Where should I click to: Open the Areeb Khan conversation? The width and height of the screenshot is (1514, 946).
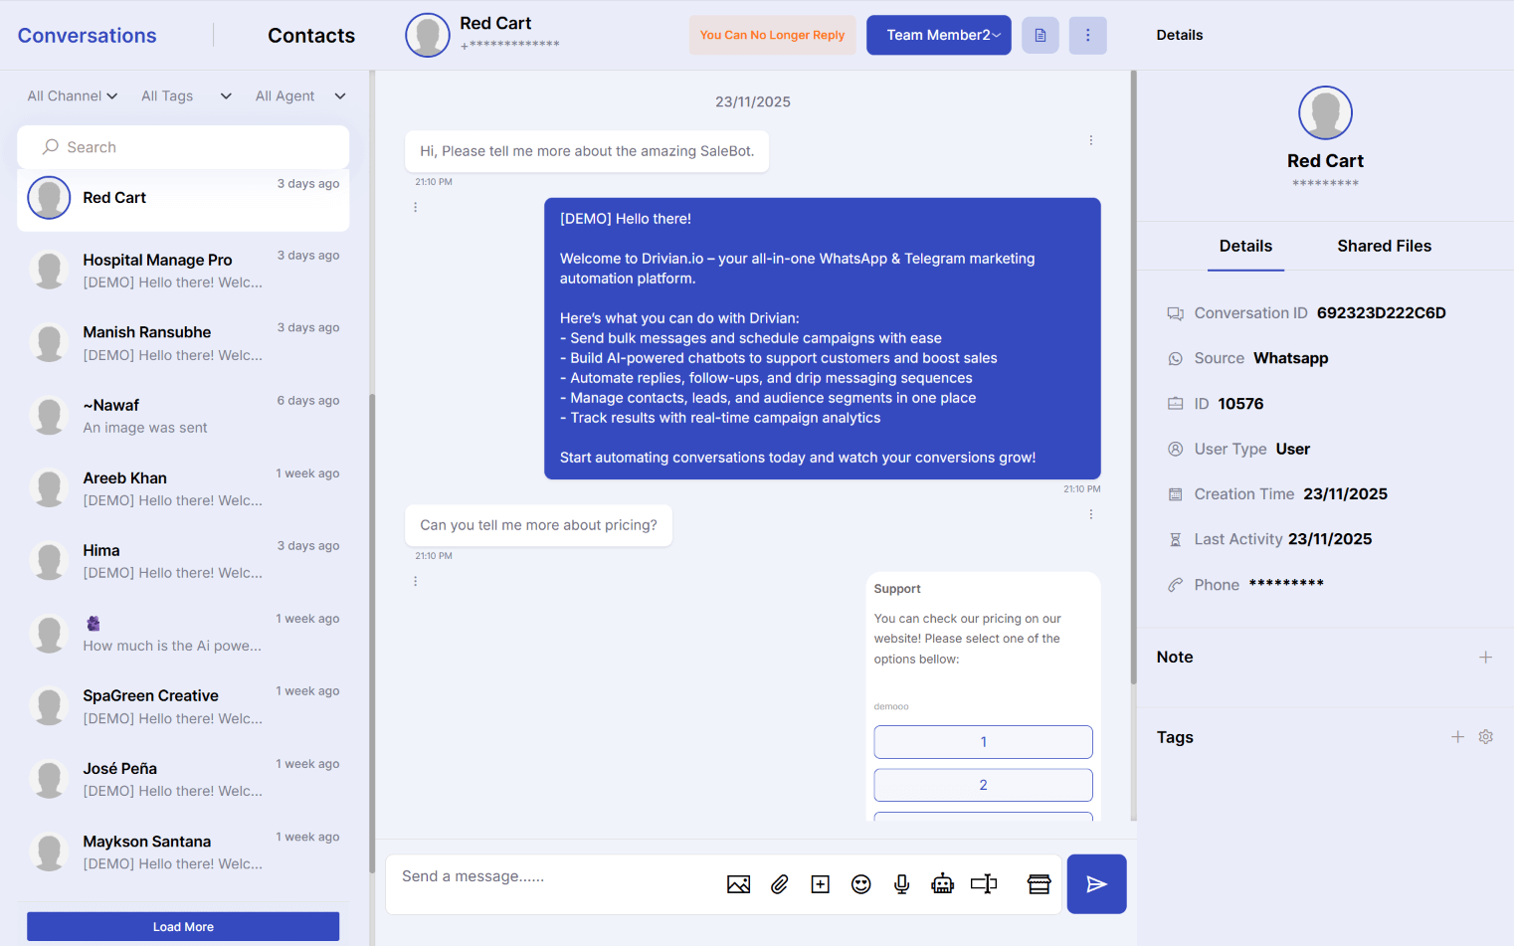tap(183, 488)
